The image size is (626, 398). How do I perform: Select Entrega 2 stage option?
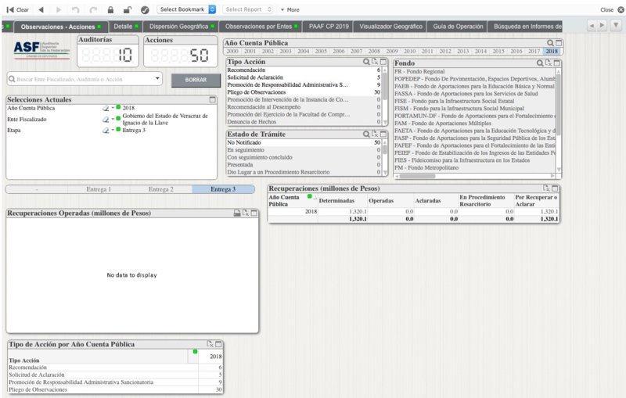[x=161, y=189]
